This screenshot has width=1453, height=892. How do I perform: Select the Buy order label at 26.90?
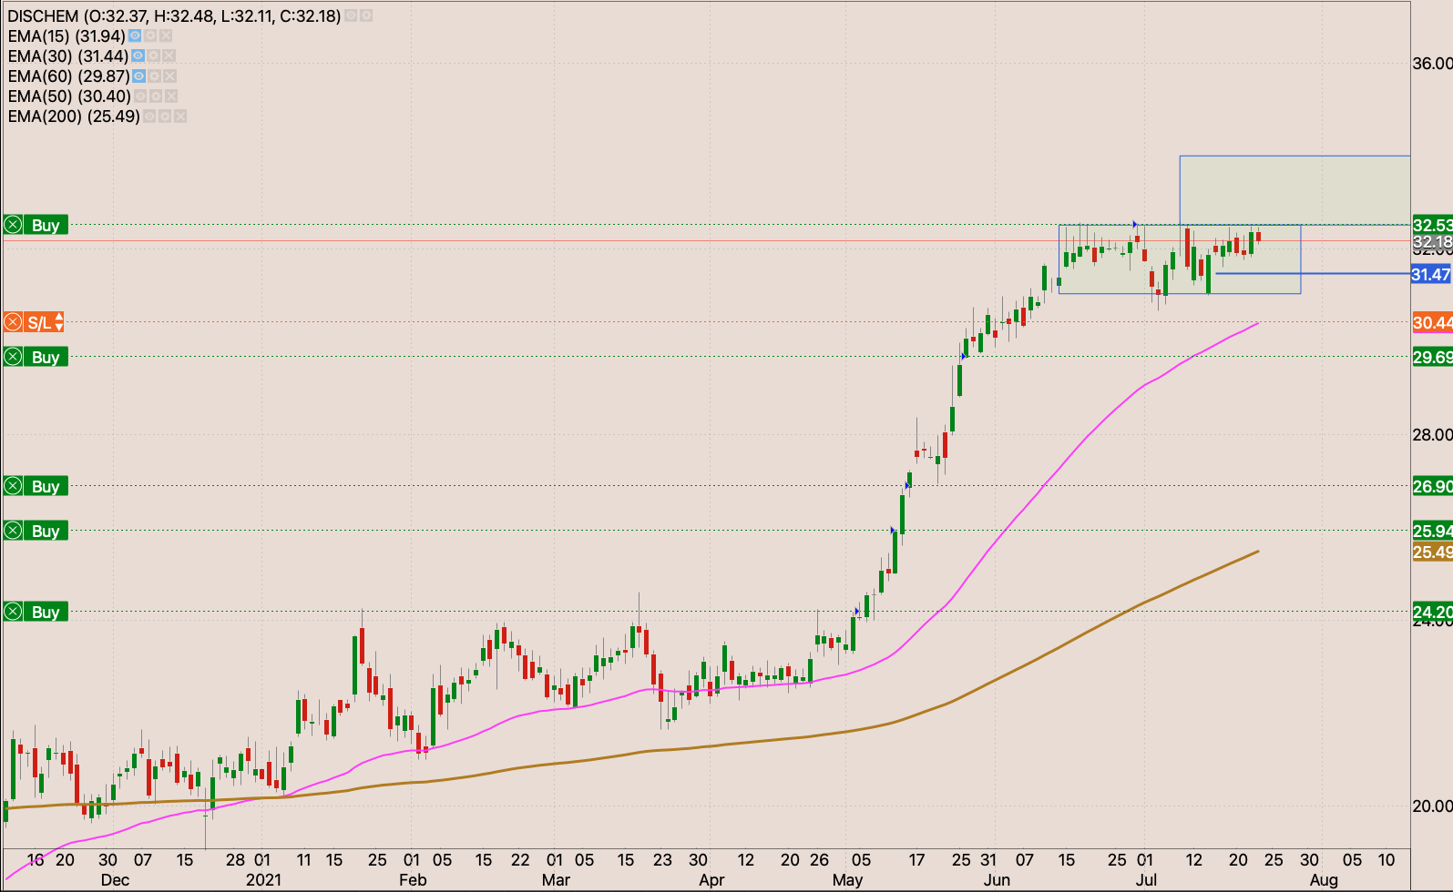pyautogui.click(x=46, y=486)
